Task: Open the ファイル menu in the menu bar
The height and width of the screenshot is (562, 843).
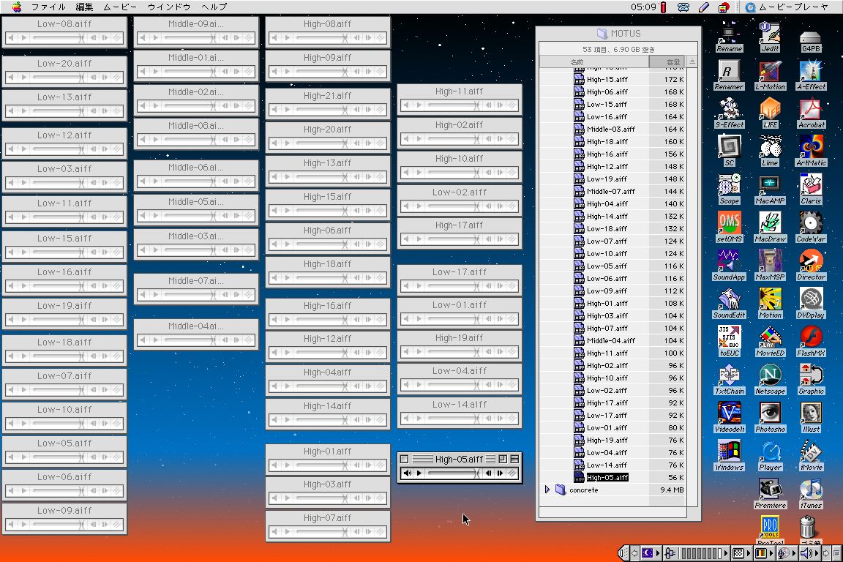Action: pos(48,7)
